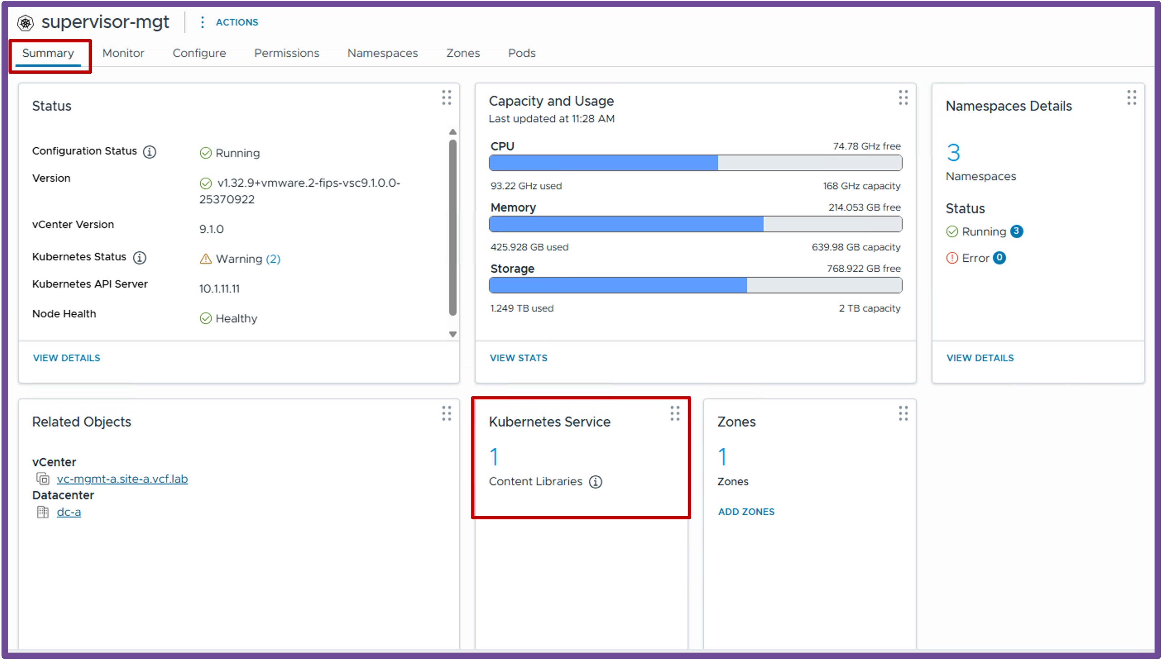1162x660 pixels.
Task: Click the supervisor-mgt title text
Action: tap(105, 22)
